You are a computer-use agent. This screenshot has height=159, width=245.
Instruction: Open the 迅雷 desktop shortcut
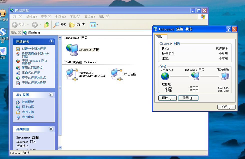pyautogui.click(x=3, y=52)
